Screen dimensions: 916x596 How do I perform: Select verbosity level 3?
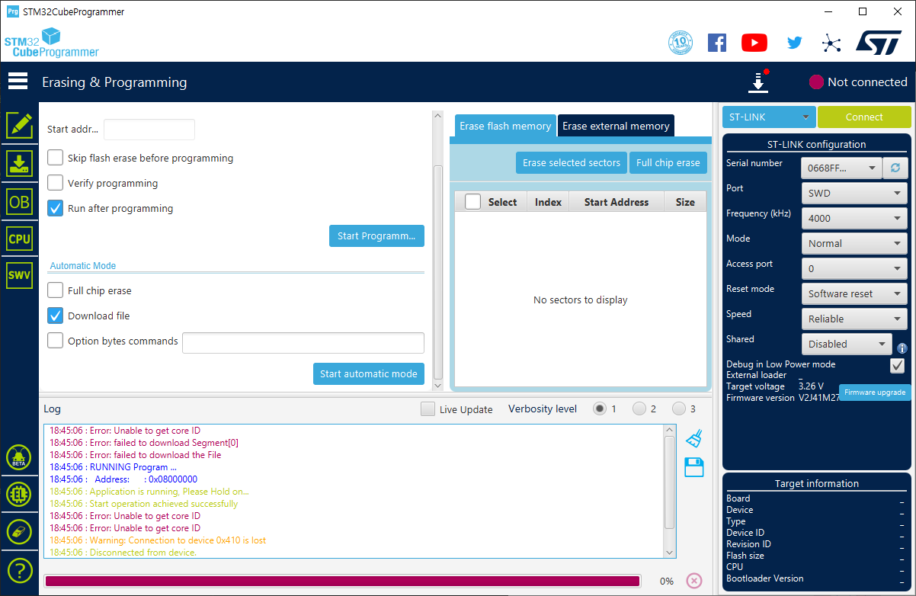click(679, 409)
